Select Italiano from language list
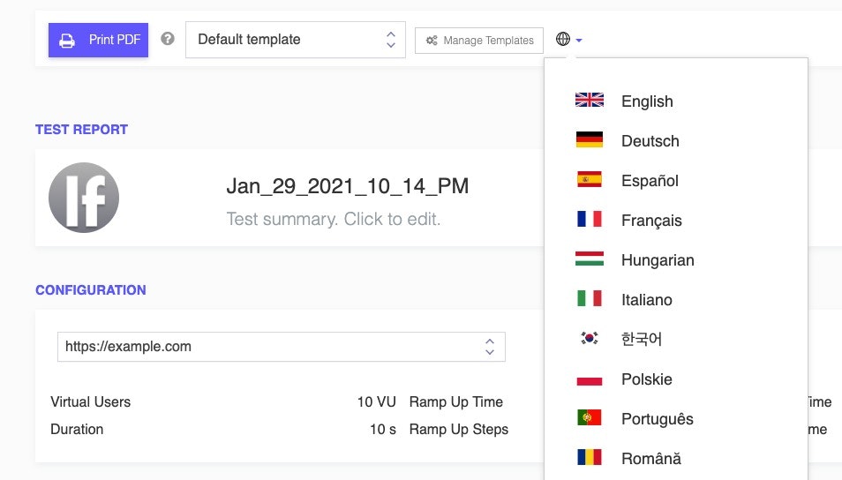The image size is (842, 480). pos(623,299)
